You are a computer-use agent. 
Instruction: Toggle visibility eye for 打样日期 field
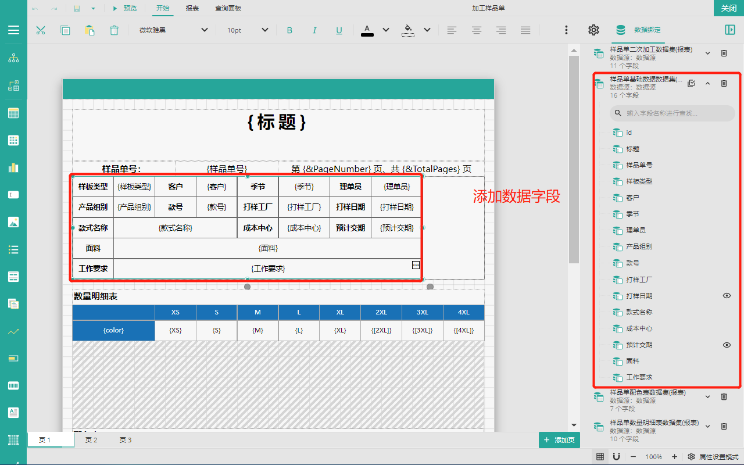tap(727, 296)
